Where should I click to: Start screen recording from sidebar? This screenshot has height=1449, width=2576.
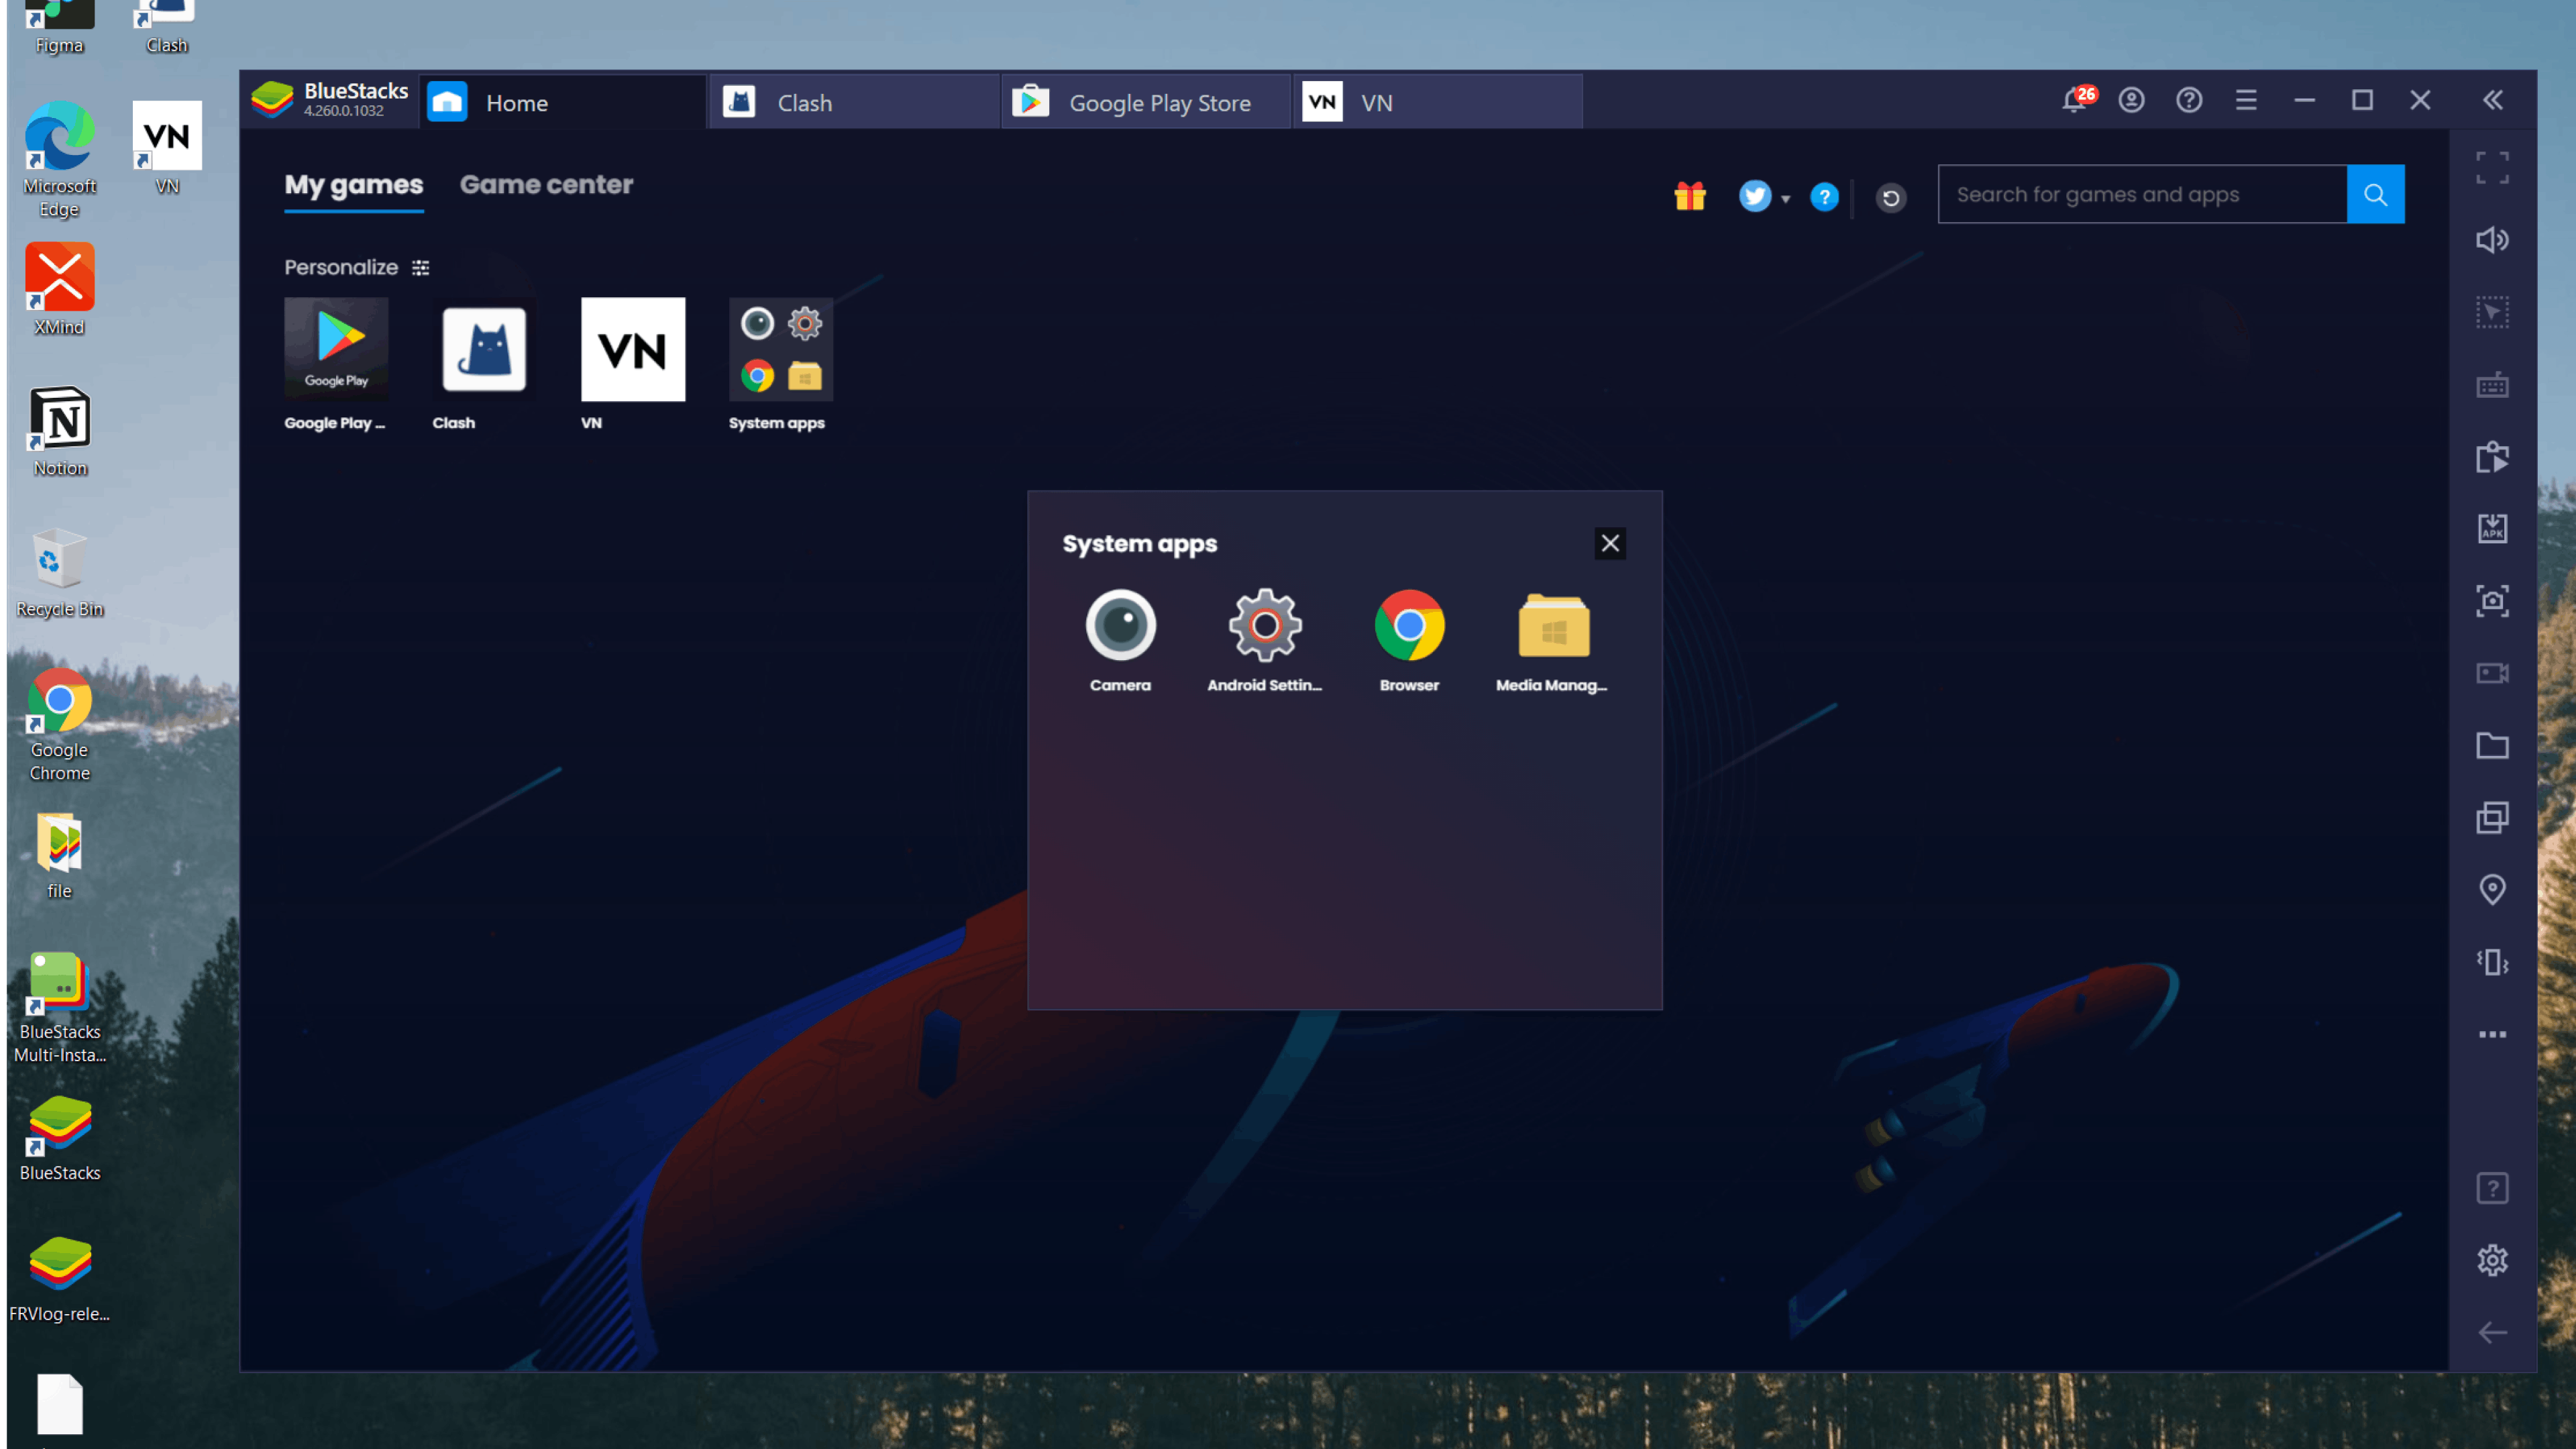pos(2492,673)
